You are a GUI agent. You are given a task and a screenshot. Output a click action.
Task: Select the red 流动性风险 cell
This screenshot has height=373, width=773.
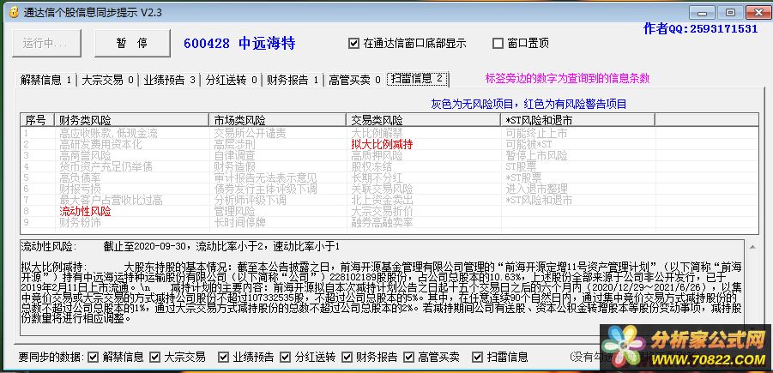pos(85,212)
